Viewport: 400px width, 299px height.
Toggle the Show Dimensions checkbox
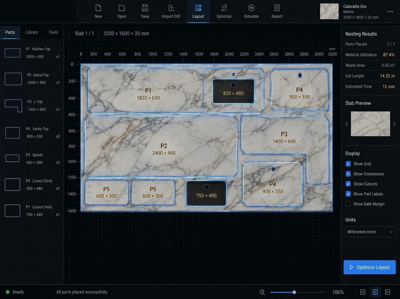click(x=348, y=174)
